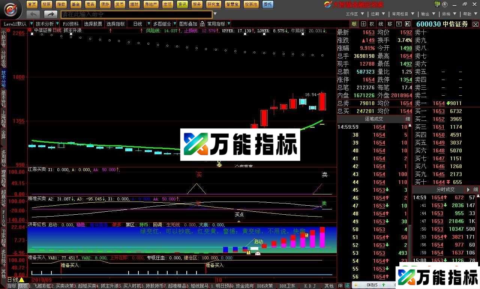Switch to the 分时成交 tab

coord(446,190)
